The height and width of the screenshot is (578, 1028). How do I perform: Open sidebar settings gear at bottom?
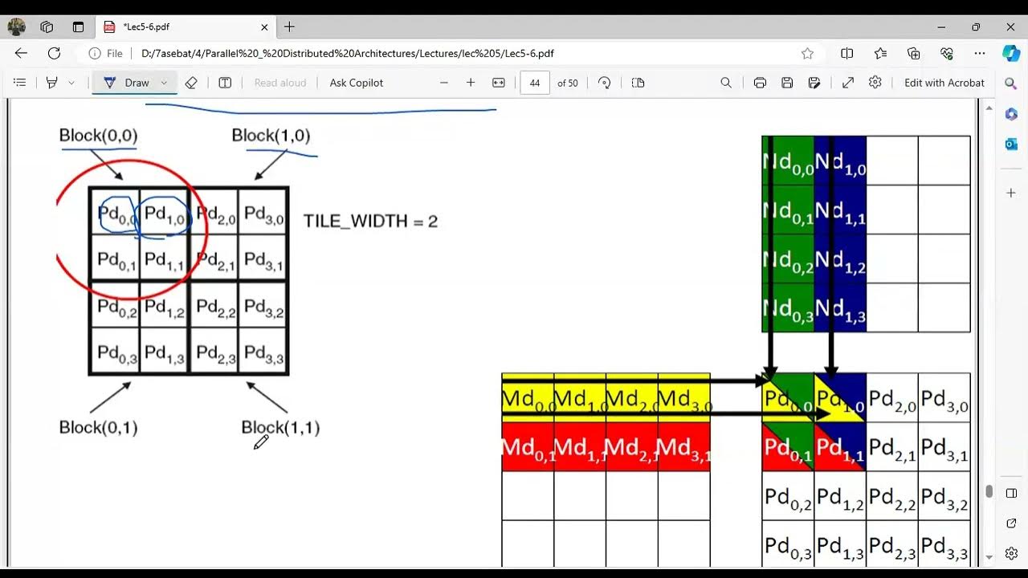(x=1011, y=553)
